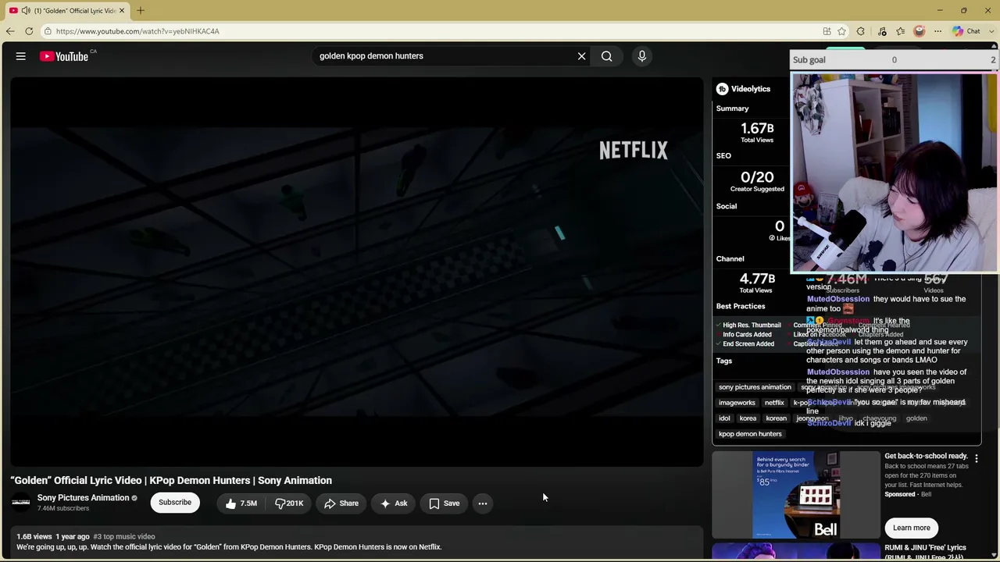Open browser settings three-dot menu
Image resolution: width=1000 pixels, height=562 pixels.
point(937,31)
